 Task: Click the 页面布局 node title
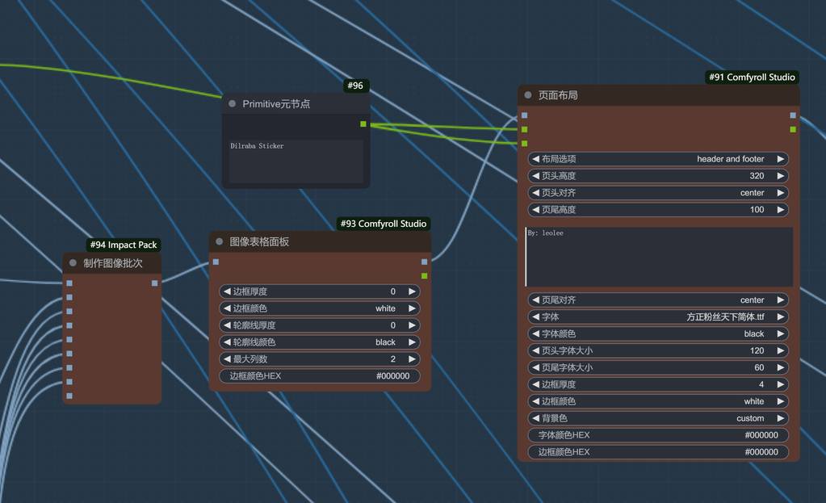559,95
